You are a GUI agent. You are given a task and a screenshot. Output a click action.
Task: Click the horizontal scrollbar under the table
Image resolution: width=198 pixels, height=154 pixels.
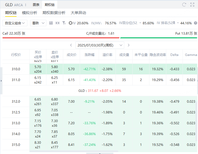(74, 151)
